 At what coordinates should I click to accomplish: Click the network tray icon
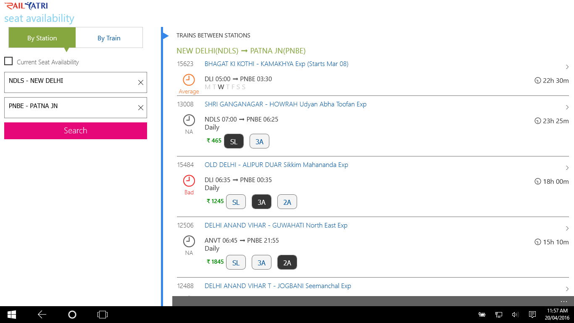pyautogui.click(x=499, y=315)
